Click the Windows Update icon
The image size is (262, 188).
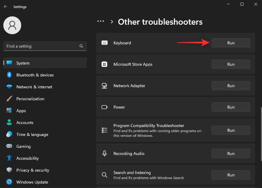[9, 182]
